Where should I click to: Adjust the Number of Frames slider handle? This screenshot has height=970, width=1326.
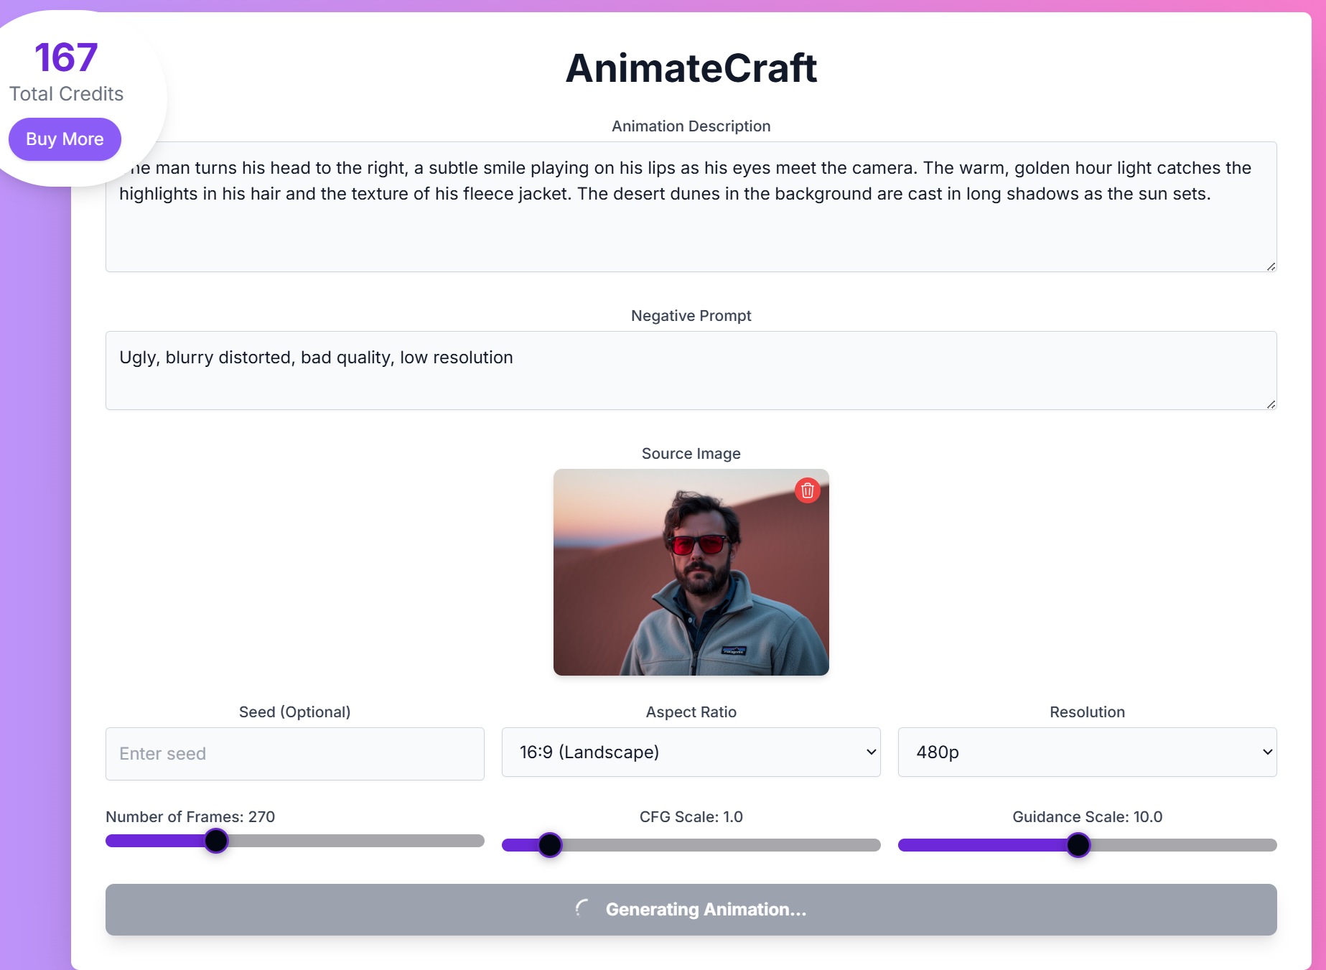pyautogui.click(x=216, y=841)
